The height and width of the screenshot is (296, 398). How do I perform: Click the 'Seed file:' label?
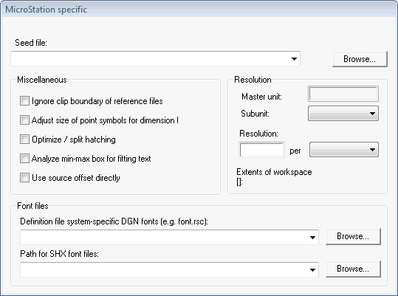tap(31, 43)
